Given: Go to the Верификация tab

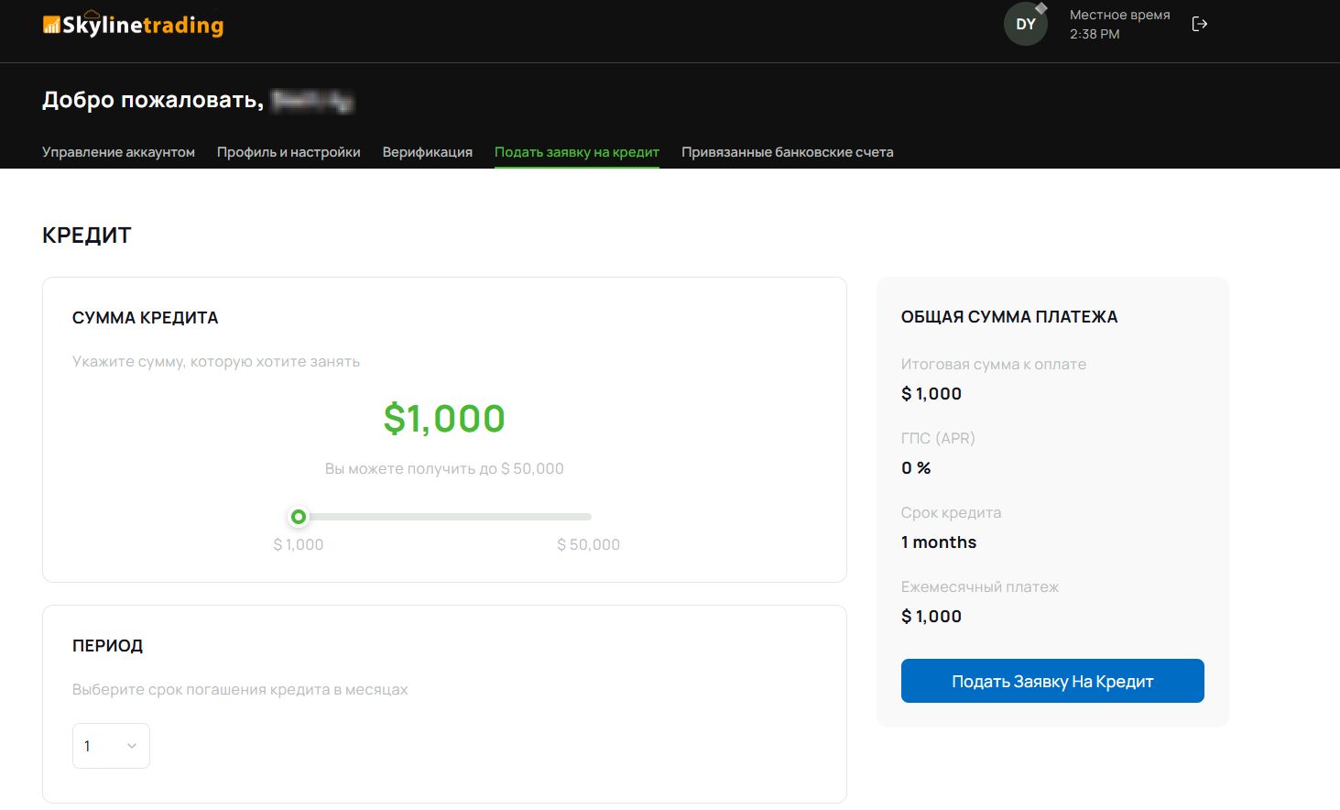Looking at the screenshot, I should pos(428,152).
